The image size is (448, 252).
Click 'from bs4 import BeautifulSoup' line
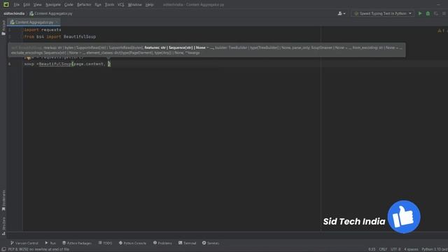coord(60,36)
